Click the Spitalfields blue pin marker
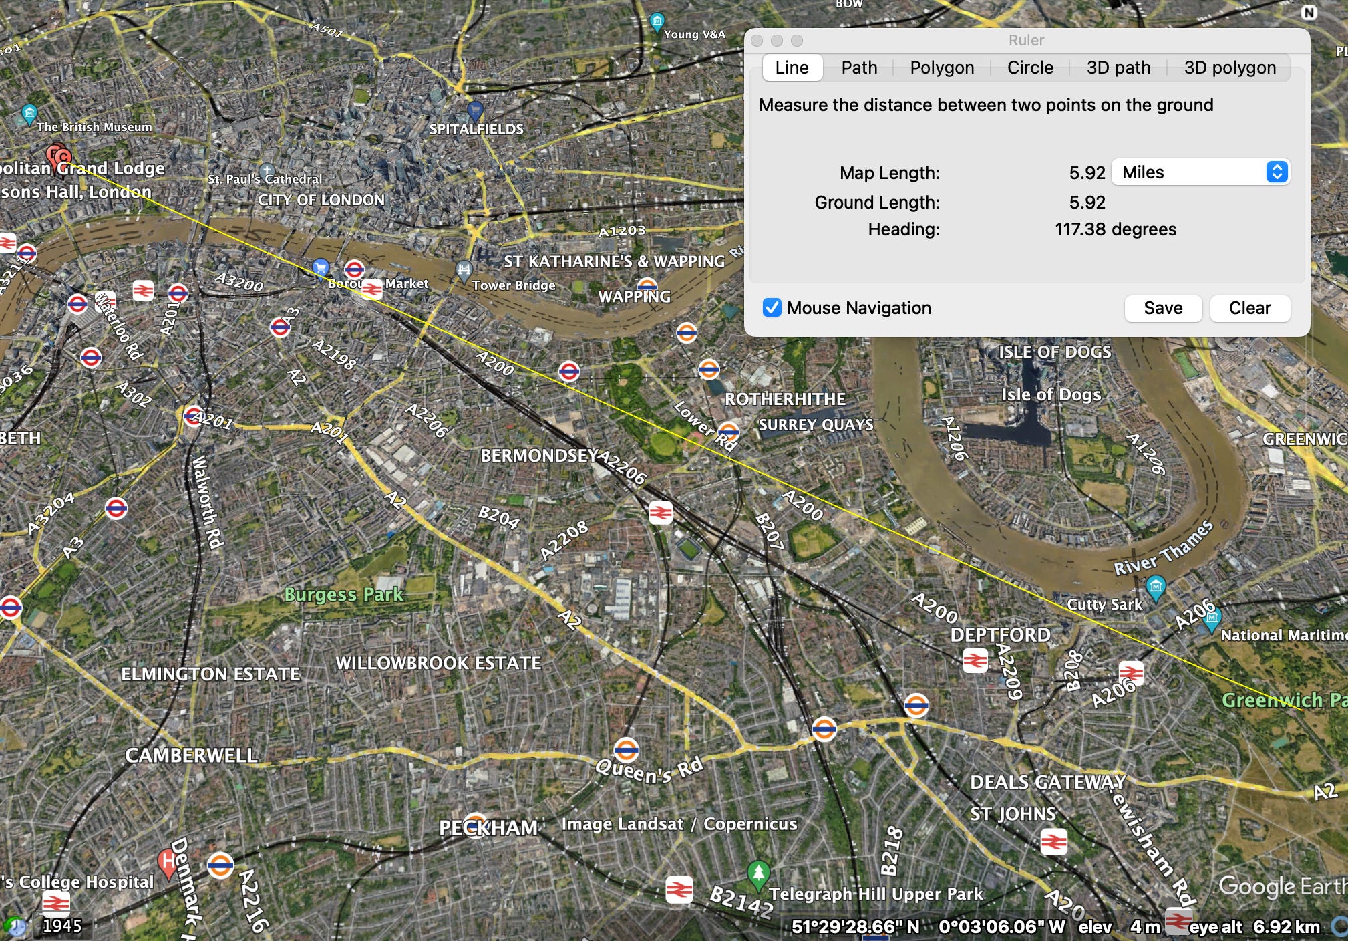Screen dimensions: 1348x941 pos(474,109)
